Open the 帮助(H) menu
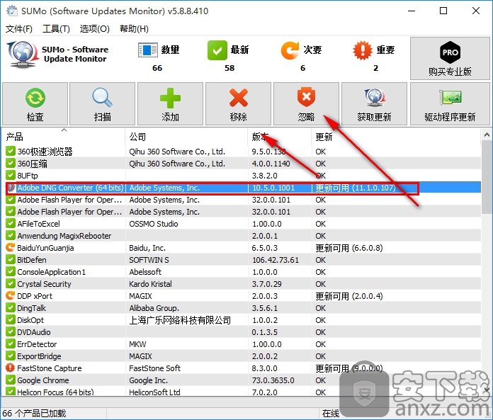This screenshot has width=493, height=420. coord(134,29)
